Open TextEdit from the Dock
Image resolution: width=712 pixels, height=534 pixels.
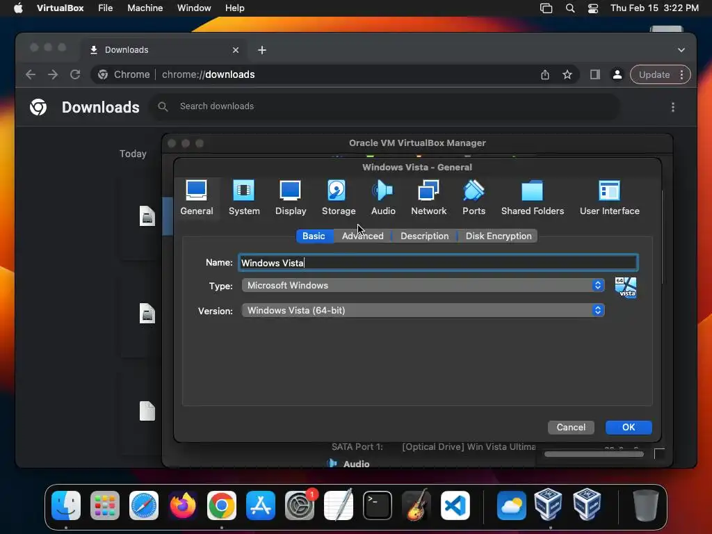point(339,505)
